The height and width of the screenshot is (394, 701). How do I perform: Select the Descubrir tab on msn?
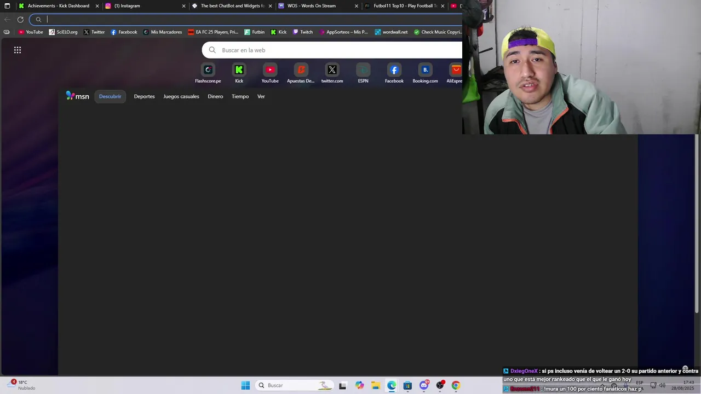pos(110,96)
